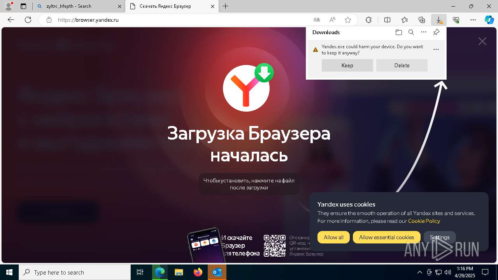Viewport: 498px width, 280px height.
Task: Open the downloads folder
Action: tap(399, 32)
